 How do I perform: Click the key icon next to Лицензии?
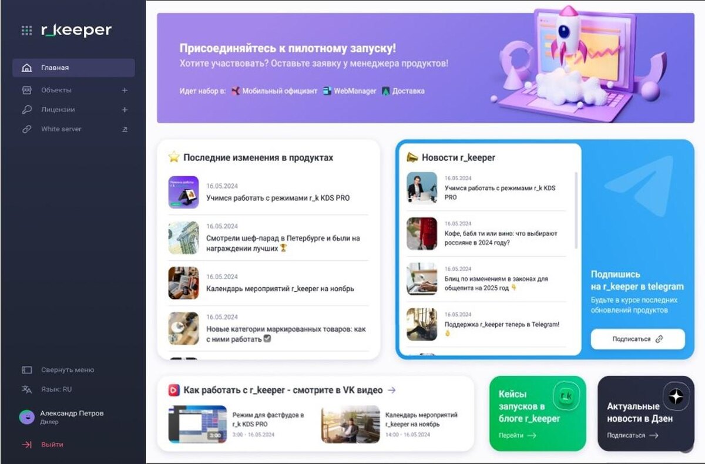(x=26, y=109)
